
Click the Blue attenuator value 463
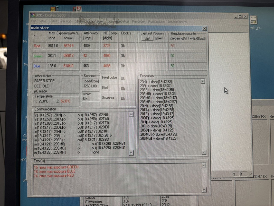tap(86, 66)
